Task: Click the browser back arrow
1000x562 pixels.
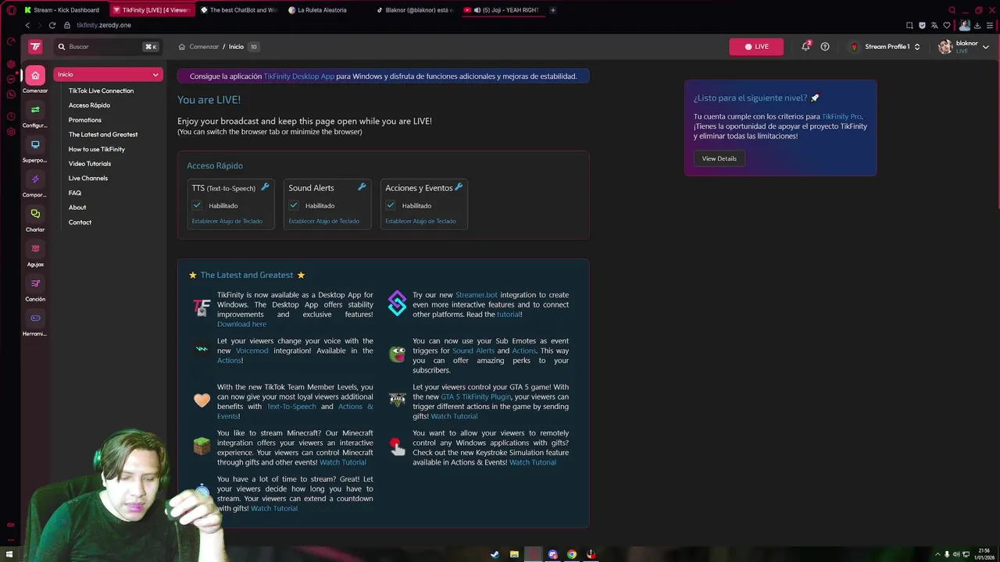Action: pos(27,25)
